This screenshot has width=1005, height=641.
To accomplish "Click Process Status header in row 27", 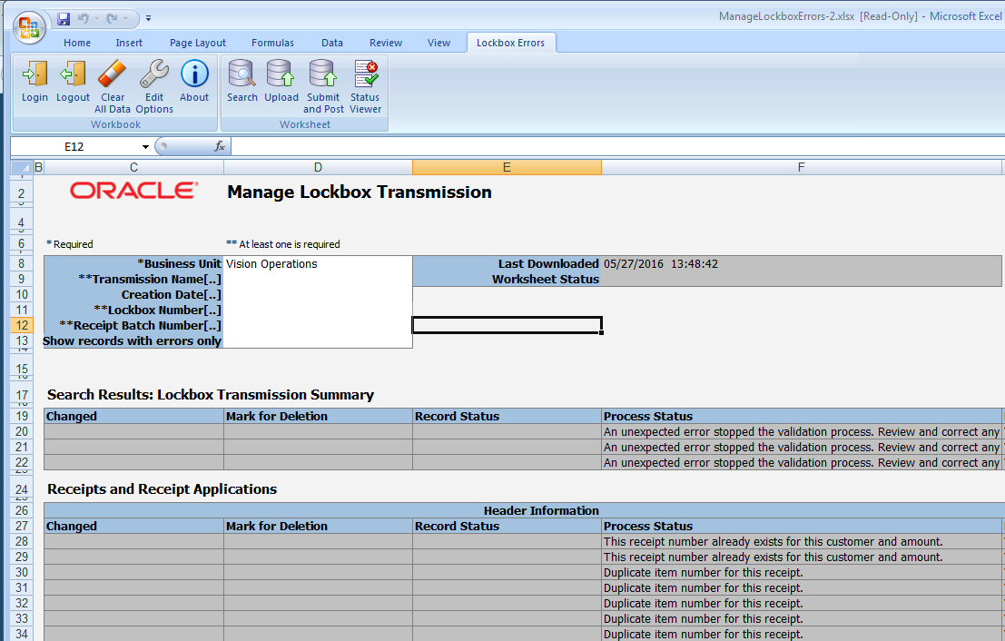I will [x=801, y=527].
